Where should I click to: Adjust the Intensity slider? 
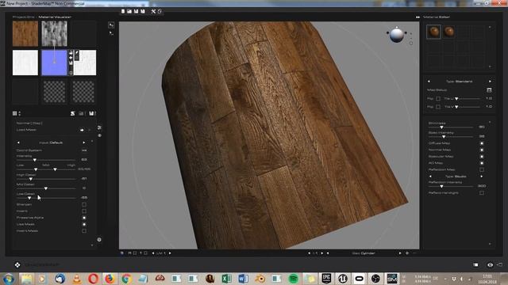point(46,160)
